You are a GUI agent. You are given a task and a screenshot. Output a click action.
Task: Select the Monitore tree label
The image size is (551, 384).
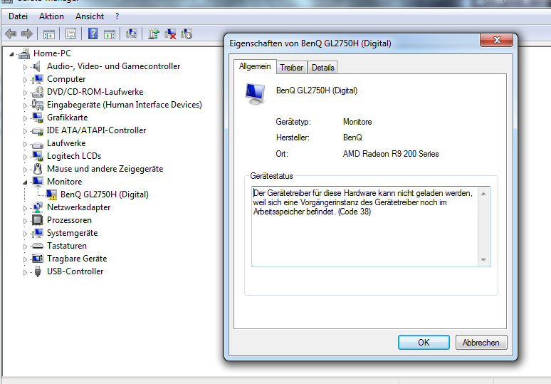[65, 182]
